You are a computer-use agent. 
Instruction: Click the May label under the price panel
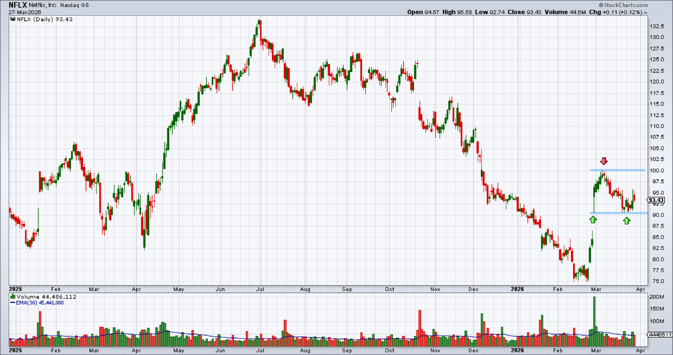tap(179, 289)
